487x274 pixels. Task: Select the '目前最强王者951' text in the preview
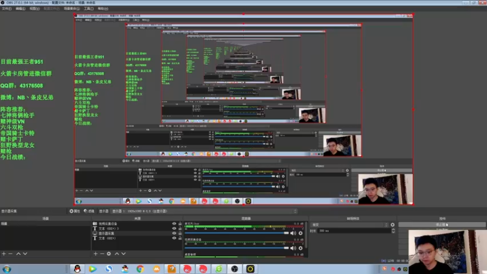(x=22, y=62)
